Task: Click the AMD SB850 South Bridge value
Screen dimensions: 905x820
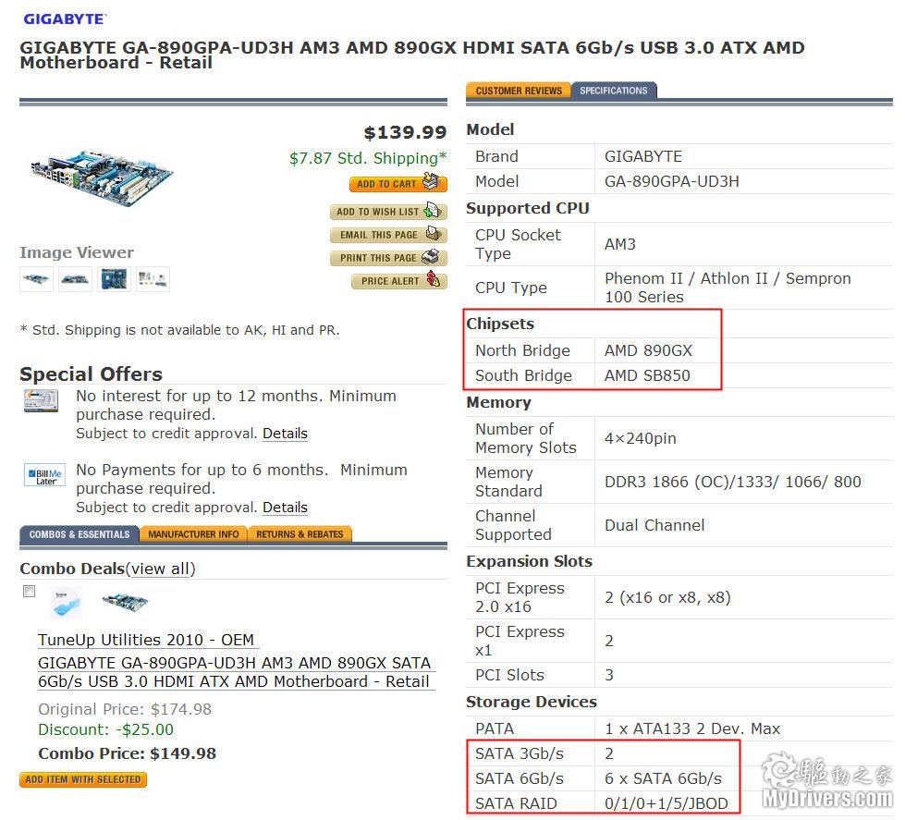Action: [647, 375]
